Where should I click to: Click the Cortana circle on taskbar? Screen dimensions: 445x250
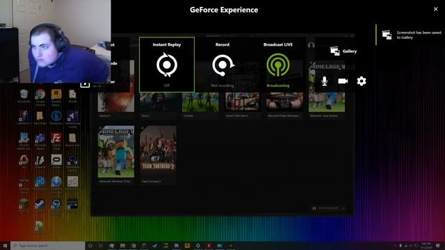tap(90, 245)
